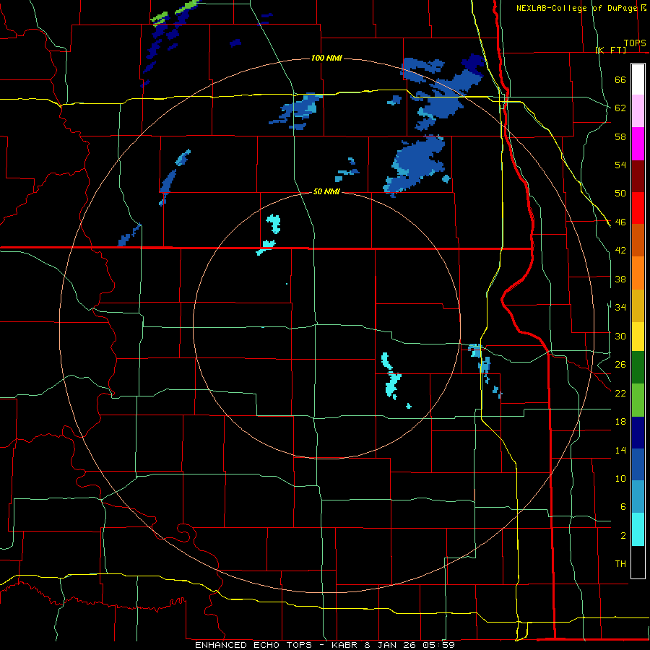Click the 42 scale value
The image size is (650, 650).
click(x=620, y=251)
